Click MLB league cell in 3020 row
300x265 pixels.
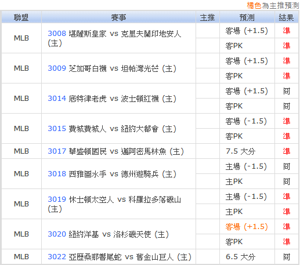pyautogui.click(x=21, y=234)
